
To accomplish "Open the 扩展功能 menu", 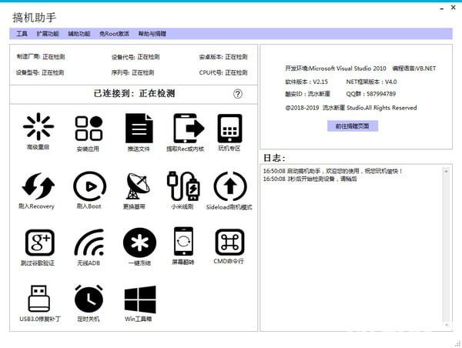I will click(x=48, y=34).
